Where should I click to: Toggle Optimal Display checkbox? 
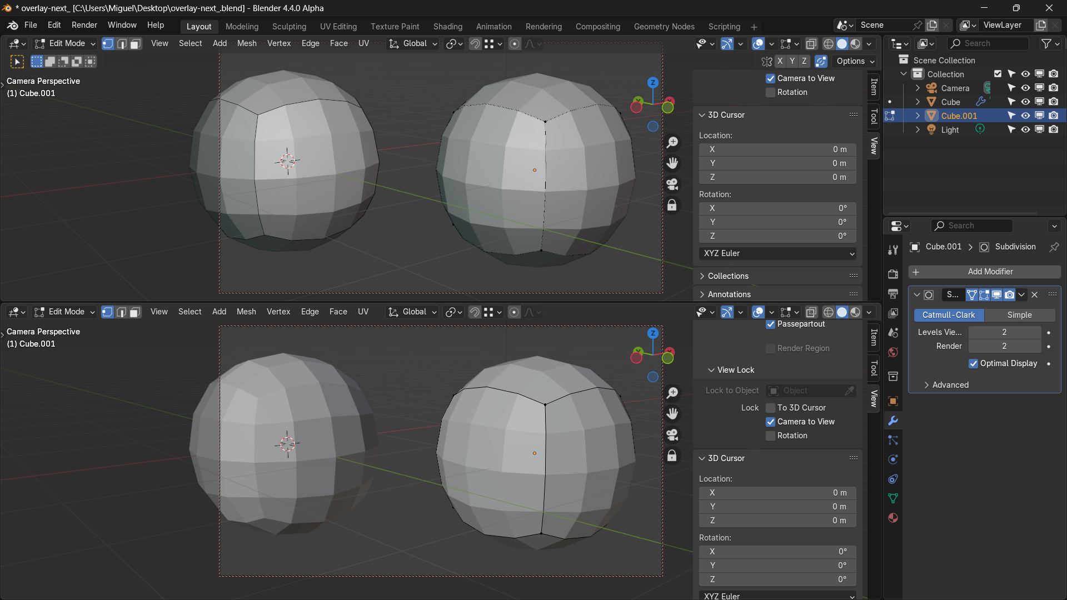point(973,363)
